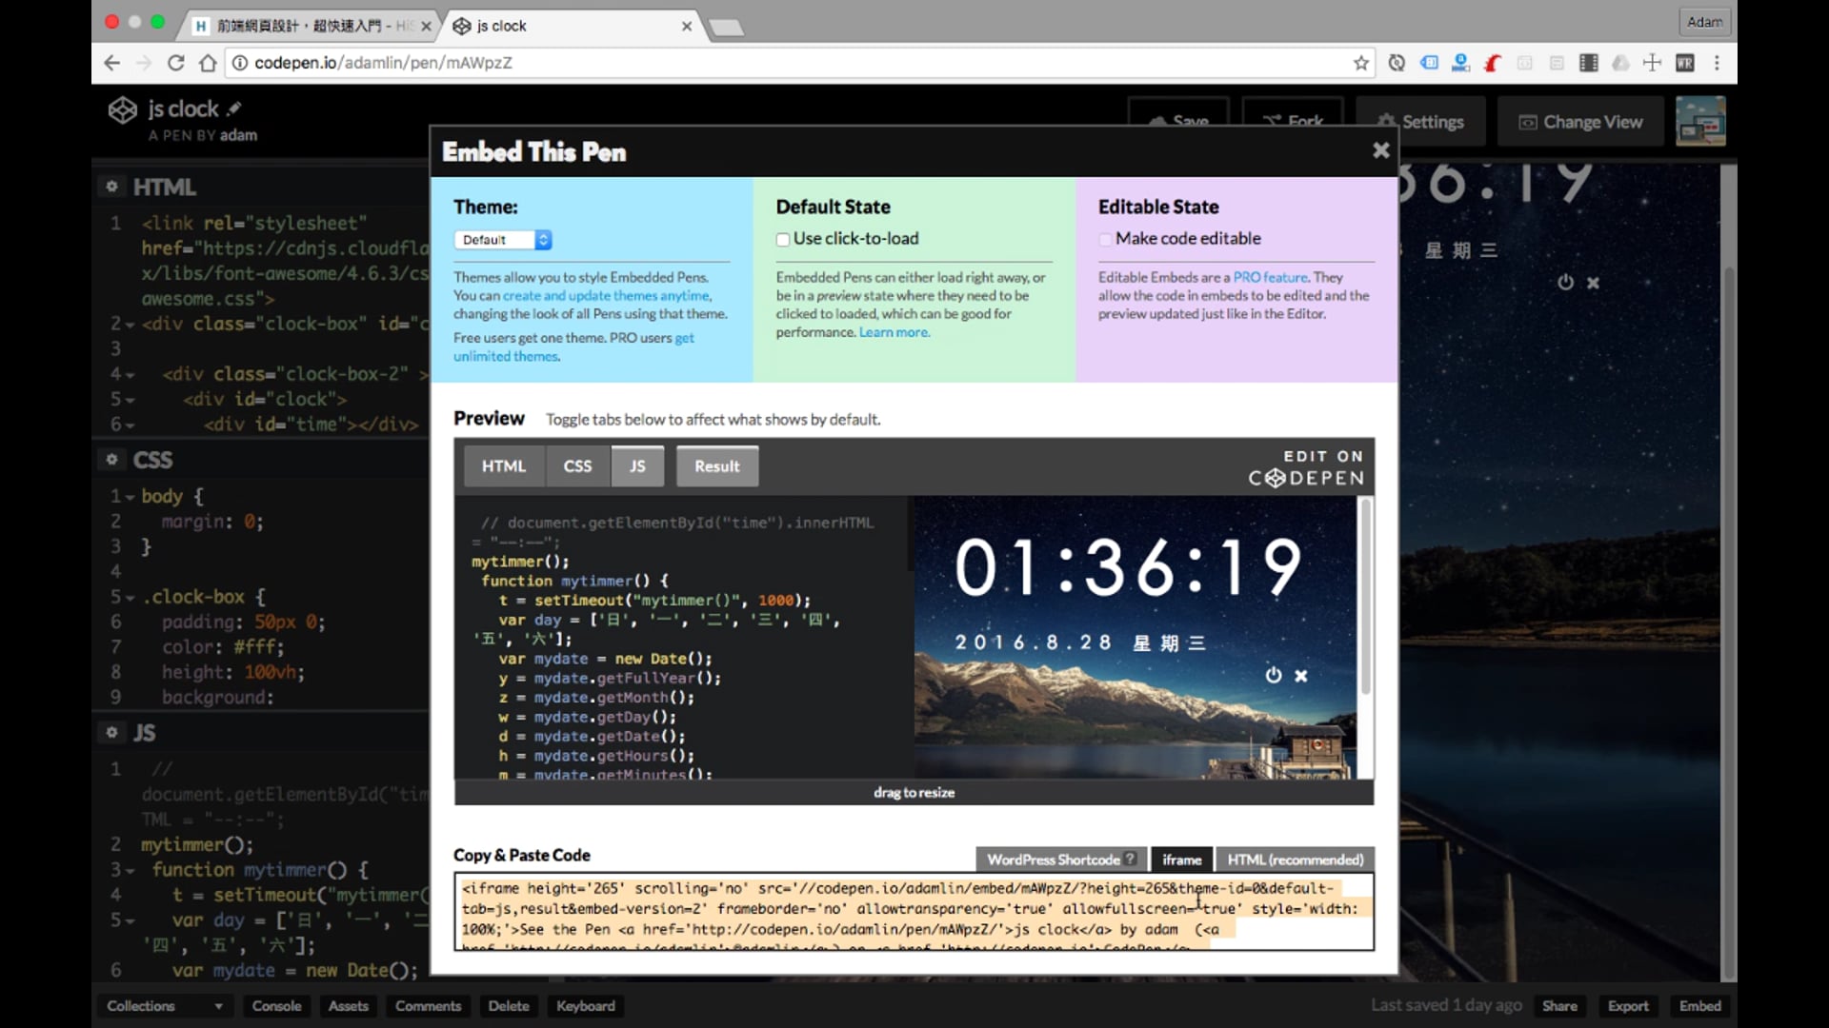The height and width of the screenshot is (1028, 1829).
Task: Open the Theme Default dropdown
Action: (503, 240)
